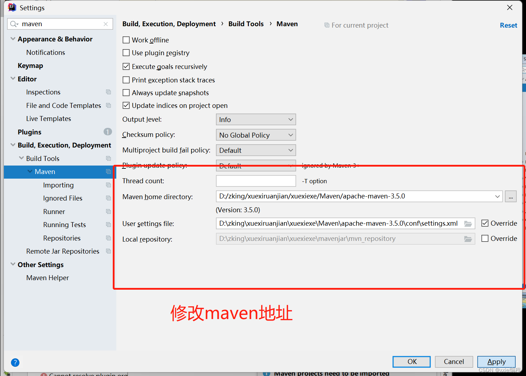Image resolution: width=526 pixels, height=376 pixels.
Task: Browse folder for User settings file
Action: [x=468, y=224]
